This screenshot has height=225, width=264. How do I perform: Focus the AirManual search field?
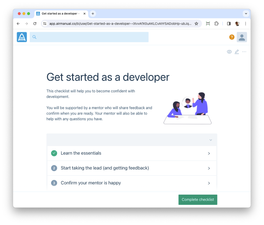point(89,37)
